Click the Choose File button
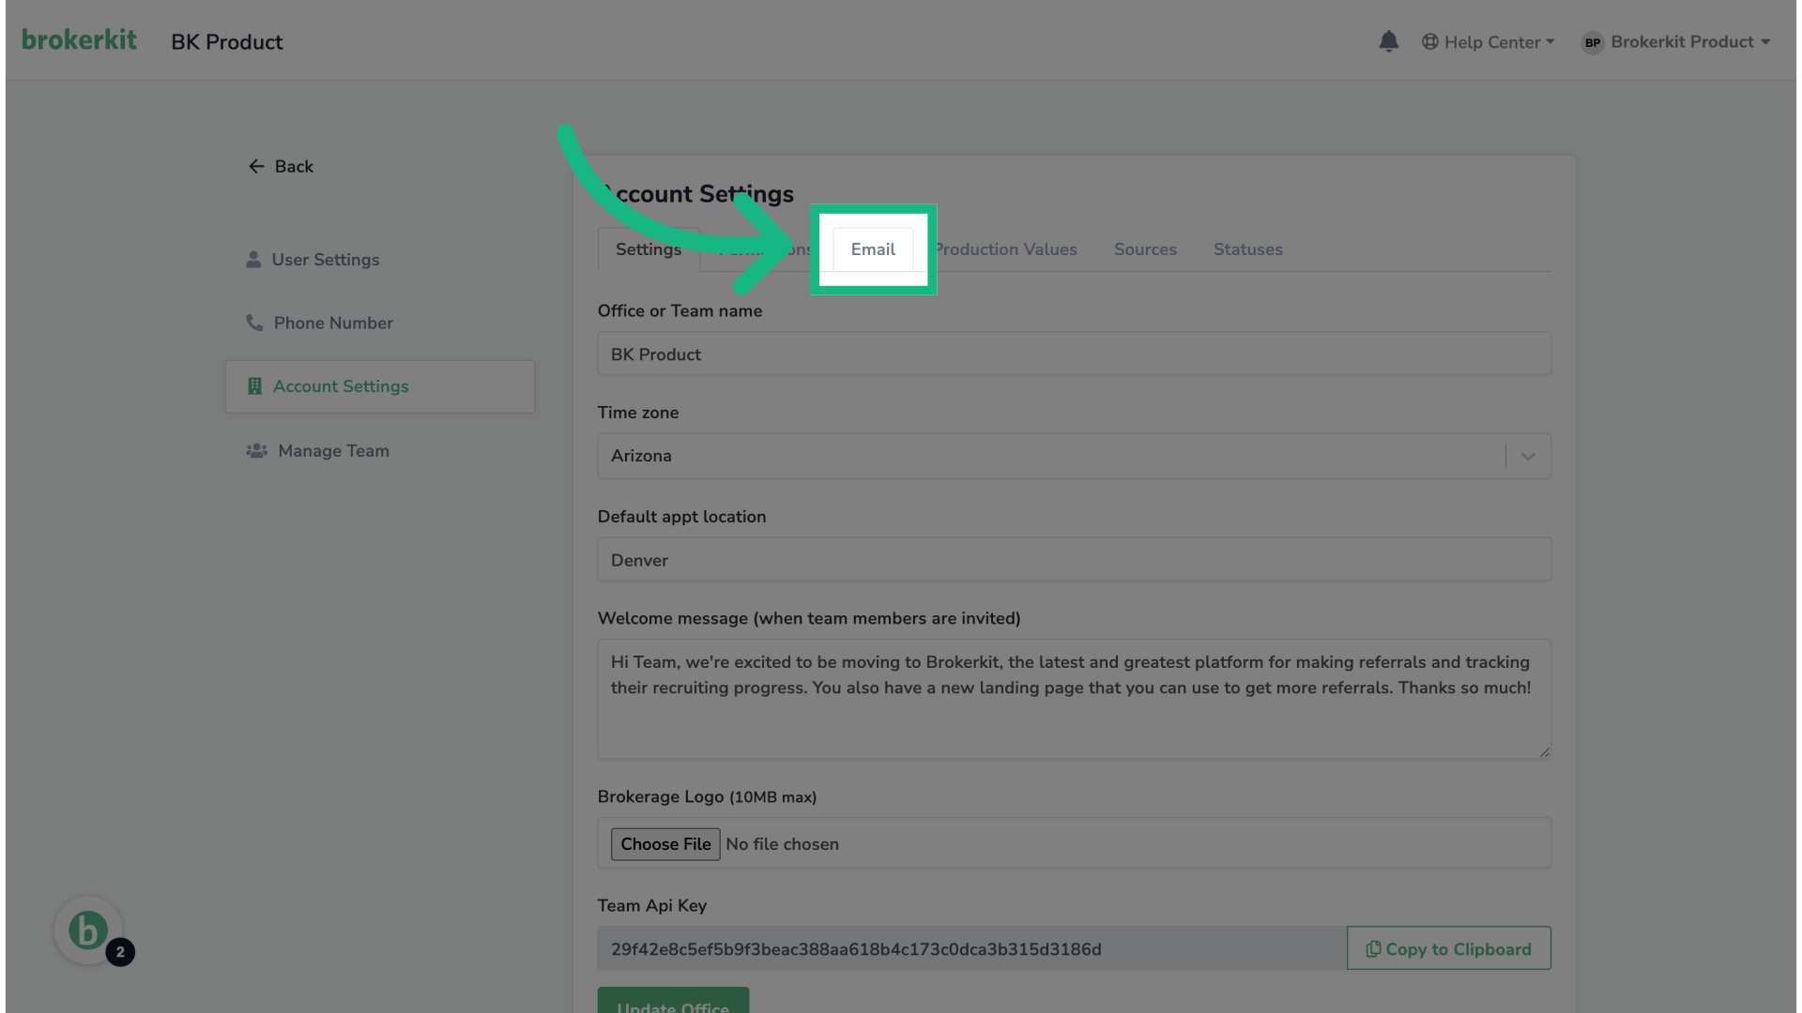Viewport: 1802px width, 1013px height. pos(665,844)
